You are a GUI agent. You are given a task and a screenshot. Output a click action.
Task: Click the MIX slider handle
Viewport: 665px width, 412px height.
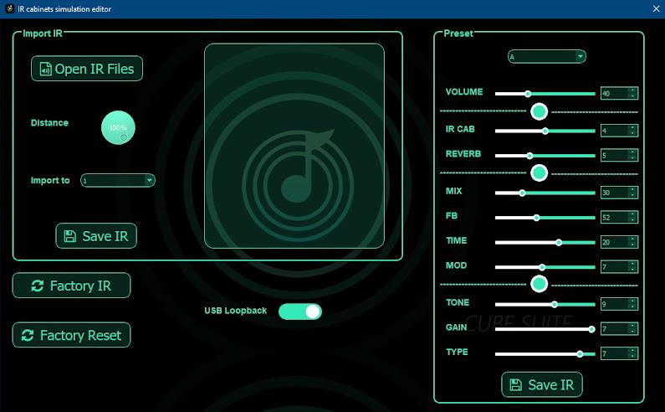coord(523,193)
